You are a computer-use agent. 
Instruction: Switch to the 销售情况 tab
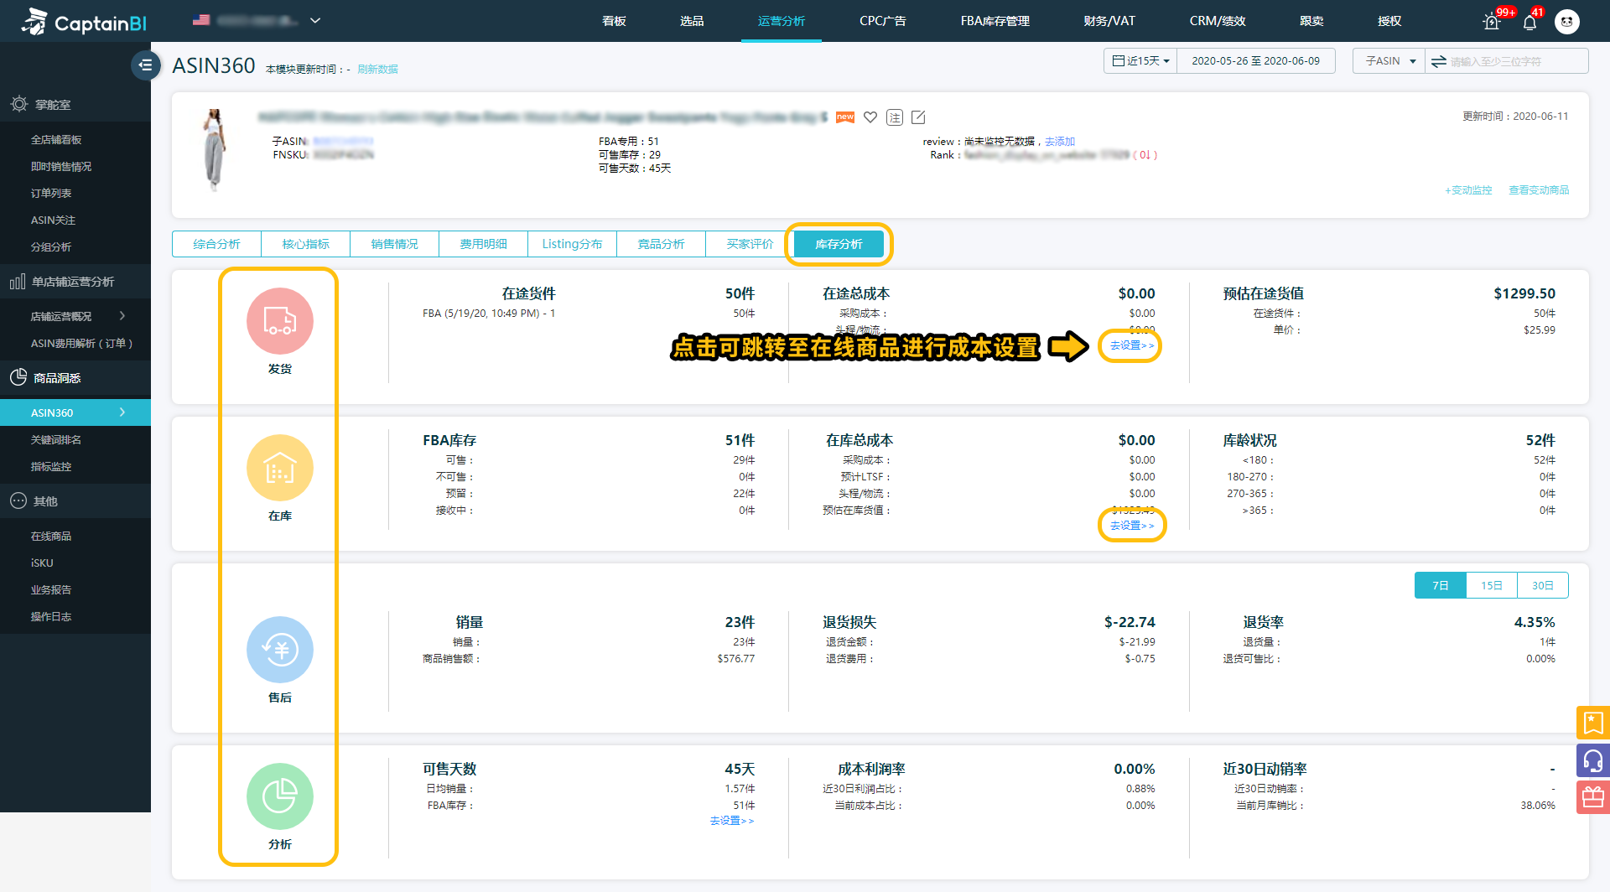pyautogui.click(x=394, y=244)
